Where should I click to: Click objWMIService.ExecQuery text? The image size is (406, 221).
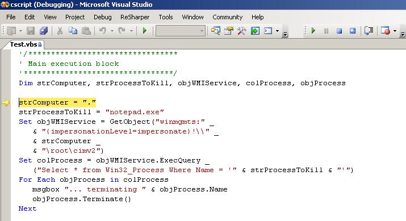148,160
